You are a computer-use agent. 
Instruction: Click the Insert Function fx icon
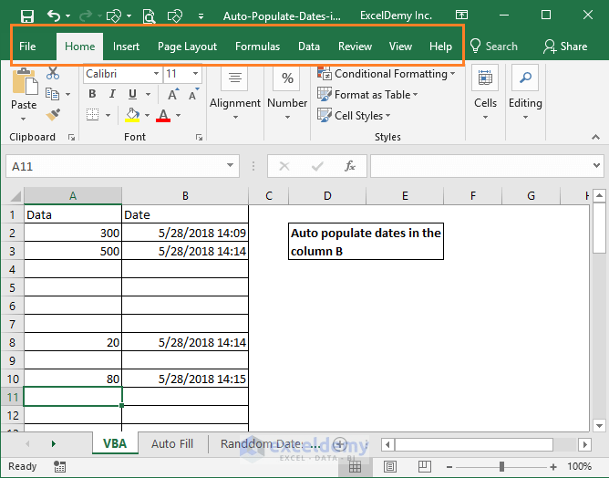tap(349, 166)
